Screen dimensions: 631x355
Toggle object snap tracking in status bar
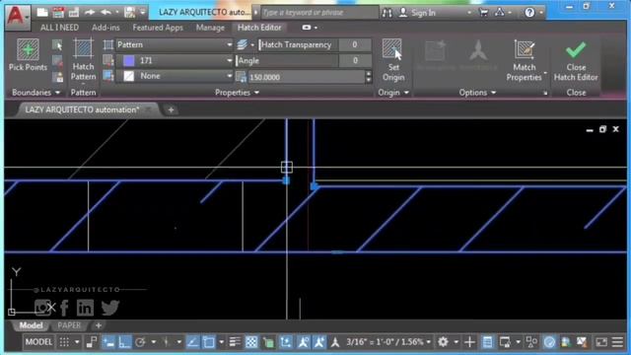point(193,342)
